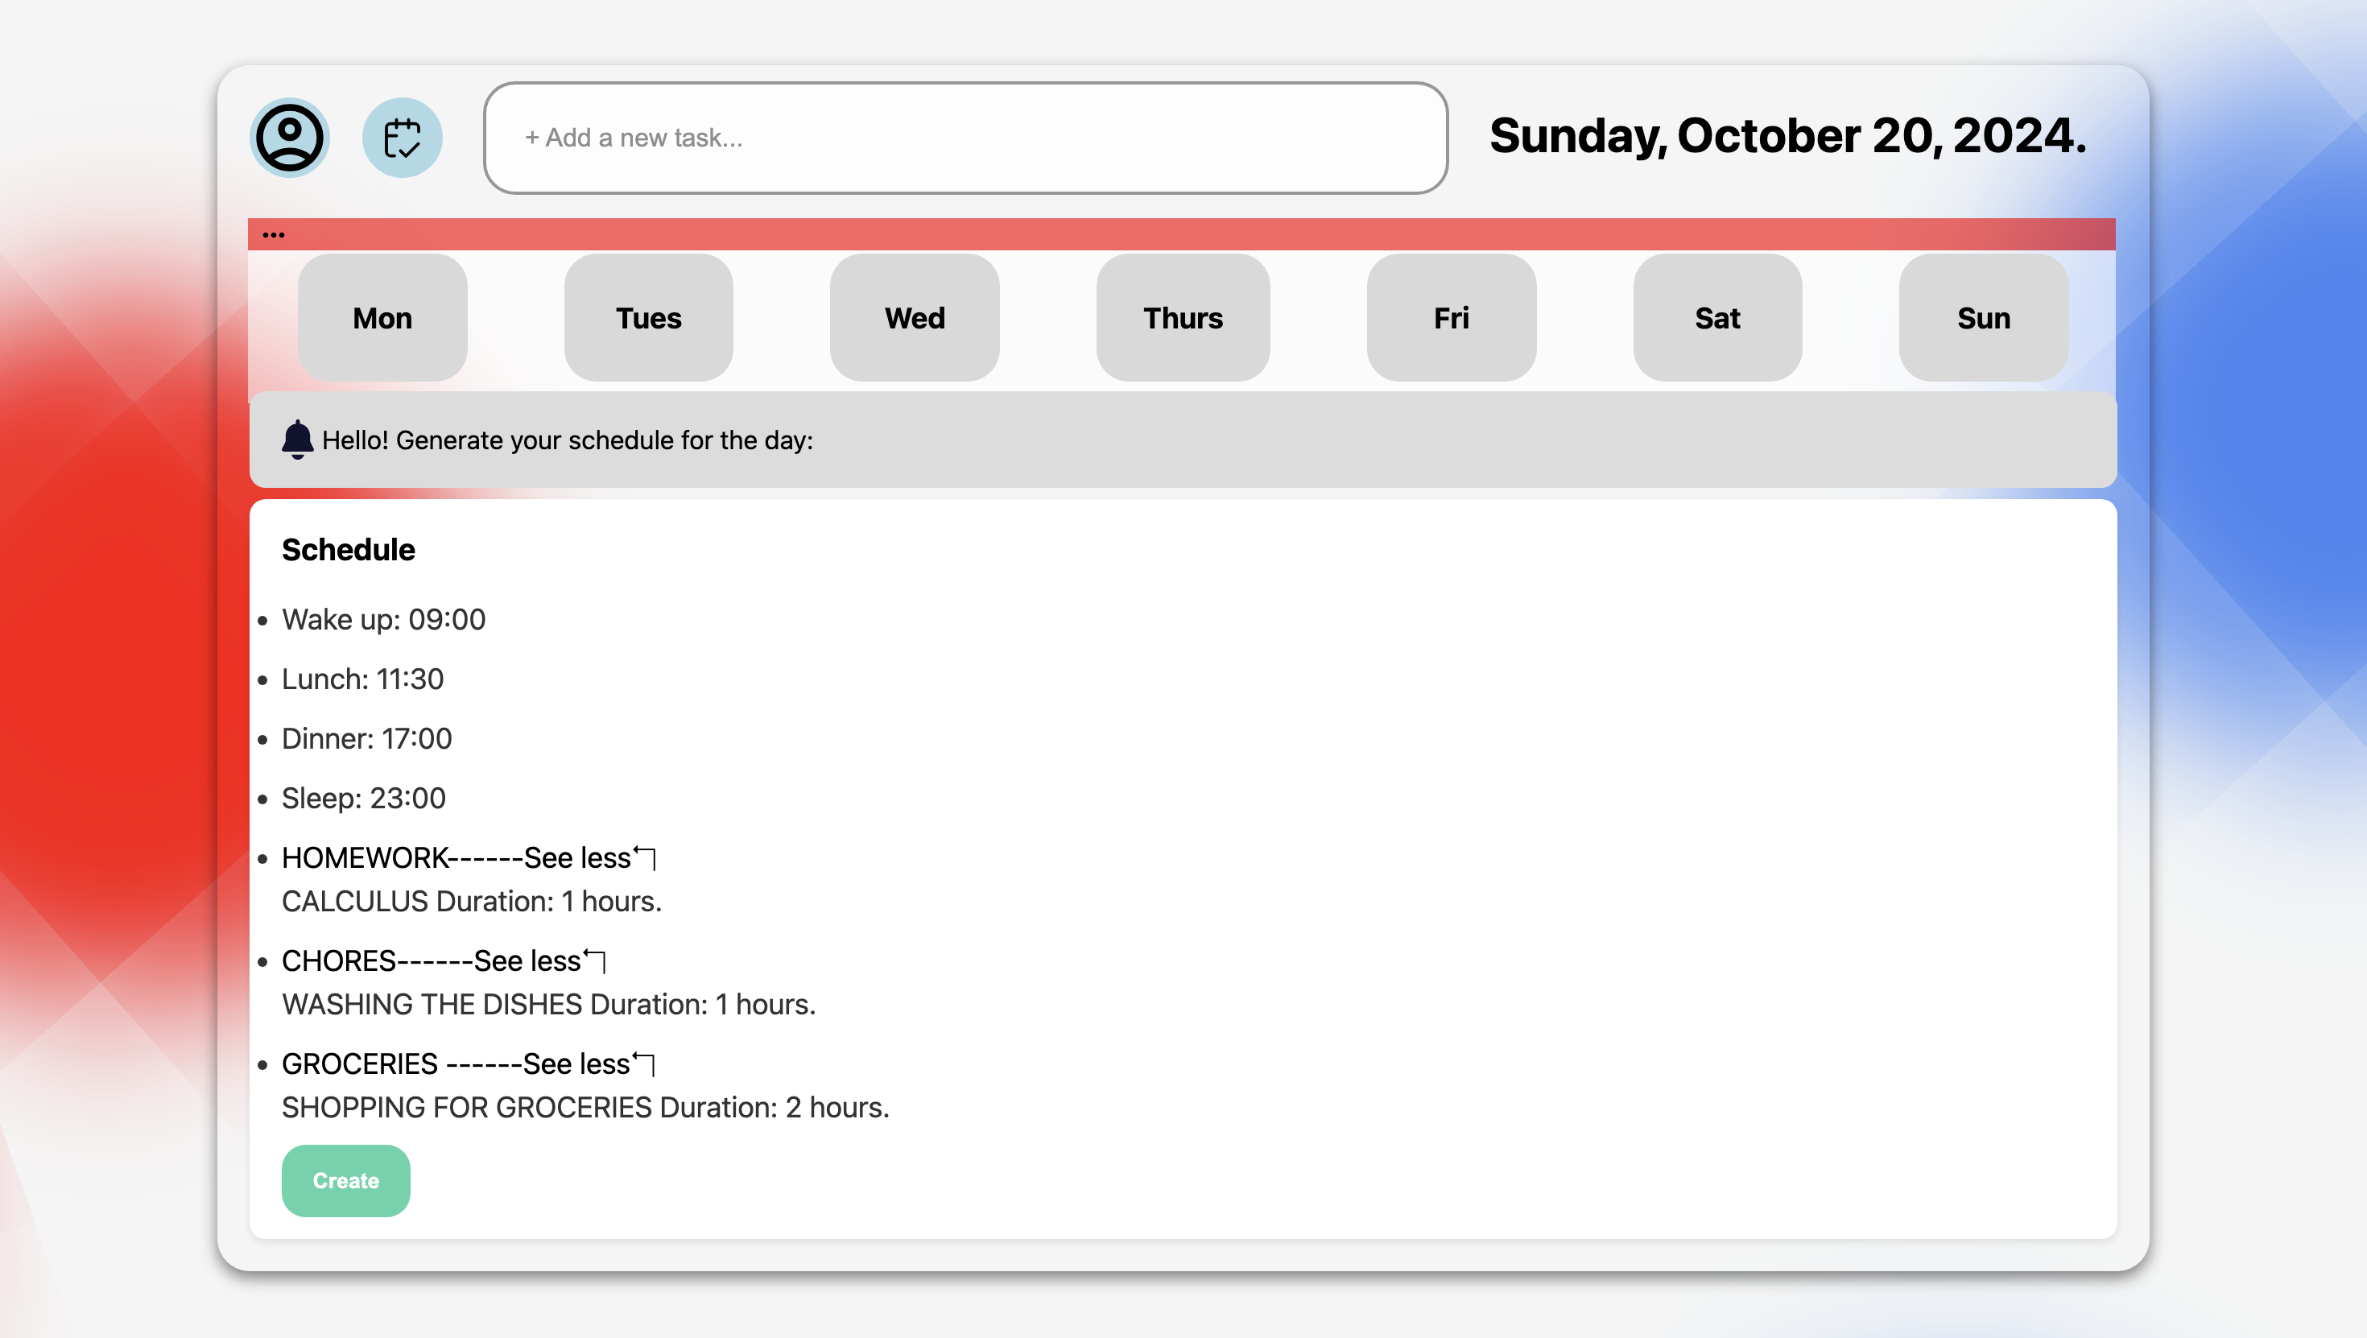
Task: Click the Groceries collapse arrow icon
Action: pyautogui.click(x=645, y=1063)
